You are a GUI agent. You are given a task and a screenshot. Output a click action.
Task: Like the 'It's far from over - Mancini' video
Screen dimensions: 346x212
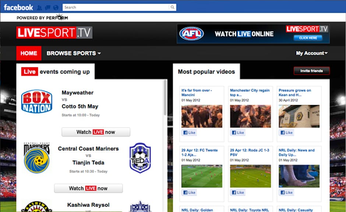click(x=189, y=133)
